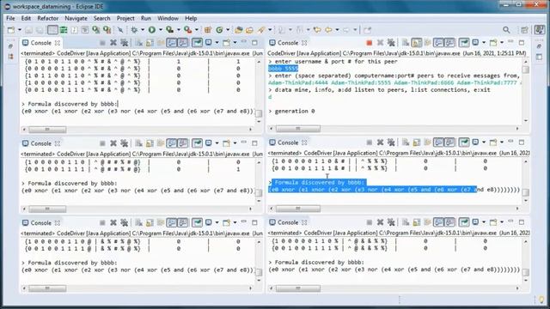Click the Open Type icon in toolbar

239,30
